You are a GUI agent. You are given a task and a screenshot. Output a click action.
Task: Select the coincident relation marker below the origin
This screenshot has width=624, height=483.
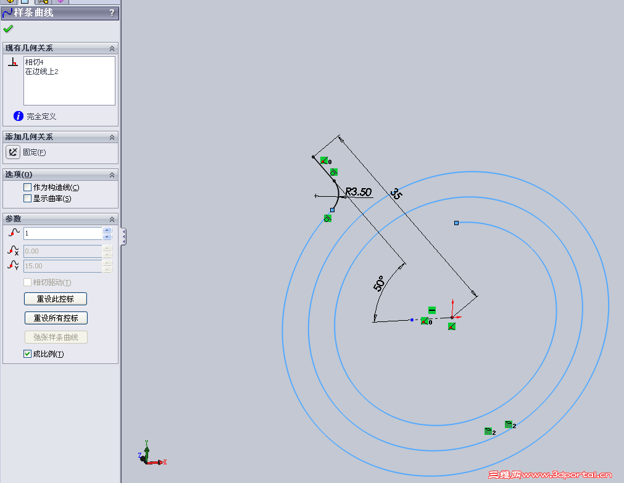click(452, 326)
